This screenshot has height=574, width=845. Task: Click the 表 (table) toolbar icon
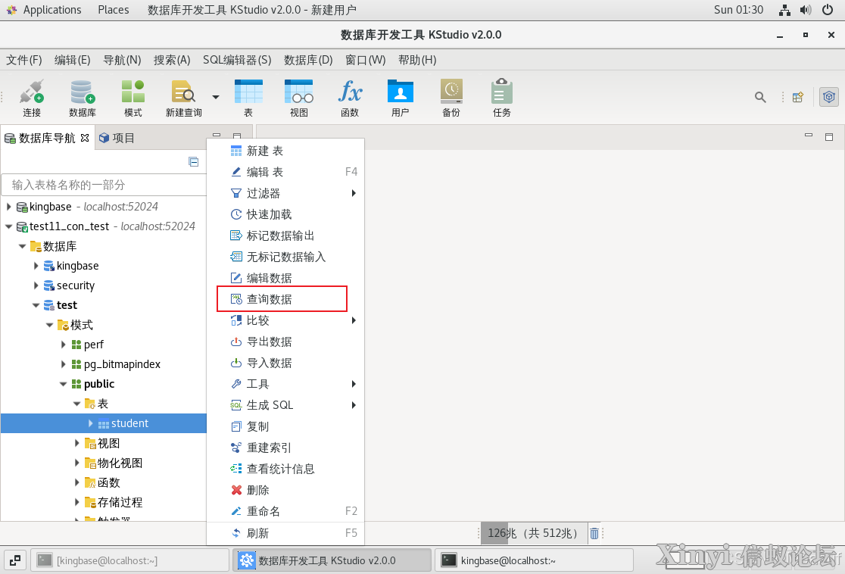click(248, 98)
